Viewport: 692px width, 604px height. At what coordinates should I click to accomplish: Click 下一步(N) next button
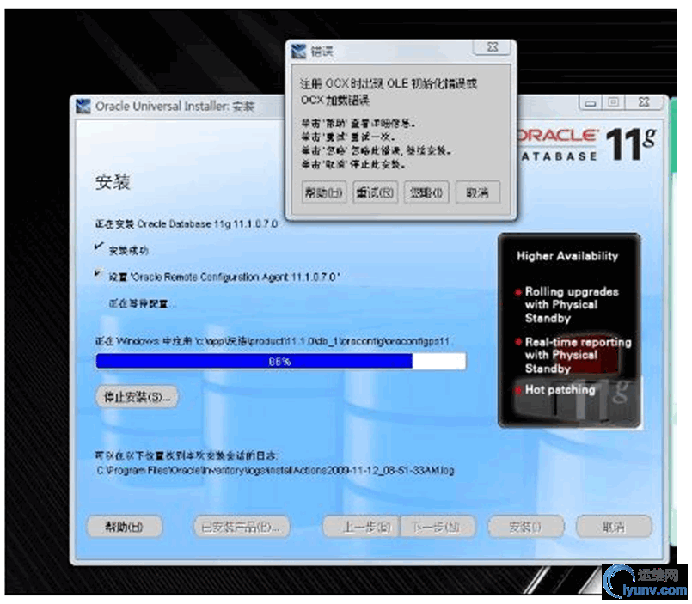[438, 527]
